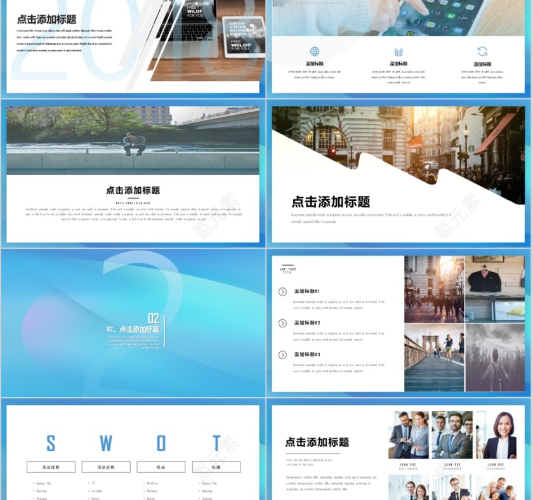Select the 活动优势 box under S
The image size is (533, 500).
click(51, 467)
